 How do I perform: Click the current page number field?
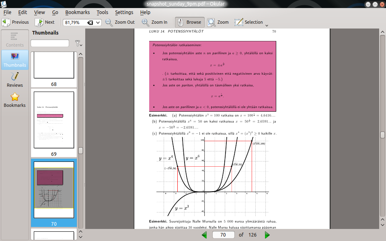(223, 235)
